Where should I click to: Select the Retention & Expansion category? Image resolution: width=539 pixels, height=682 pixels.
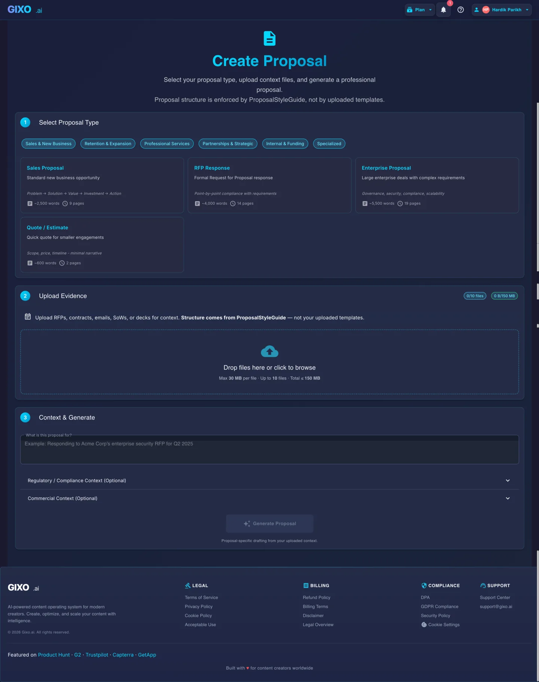[x=108, y=144]
